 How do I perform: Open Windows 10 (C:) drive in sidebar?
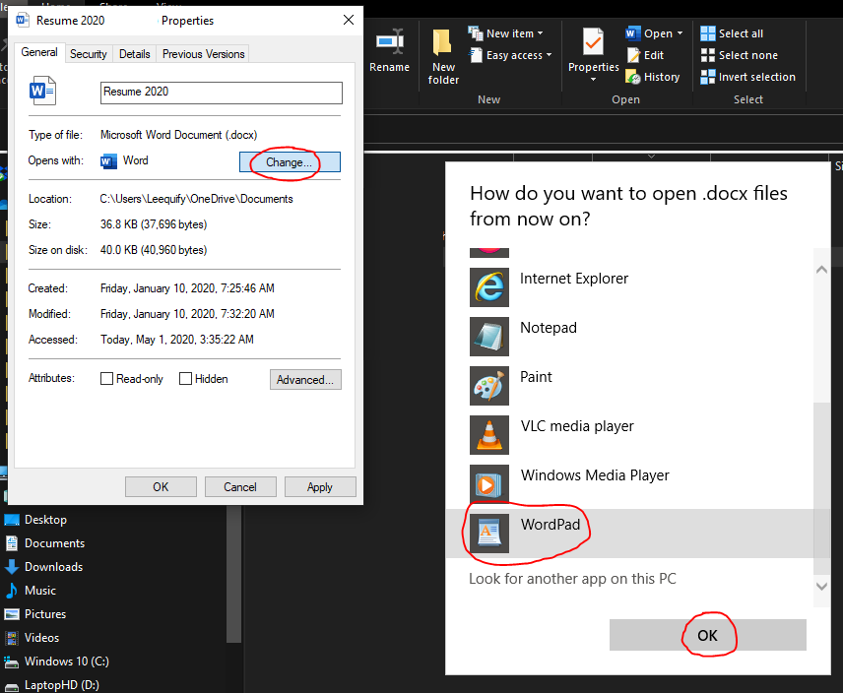56,661
